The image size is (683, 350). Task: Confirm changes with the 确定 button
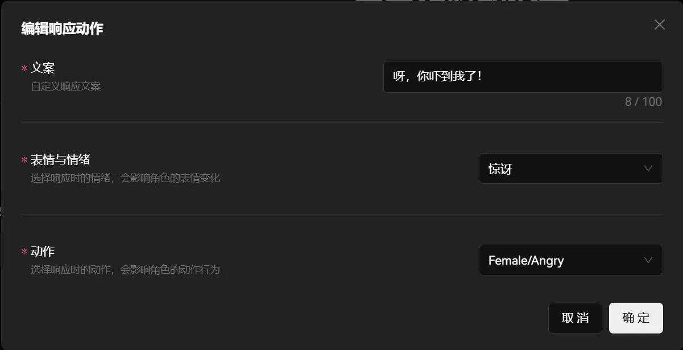coord(636,318)
